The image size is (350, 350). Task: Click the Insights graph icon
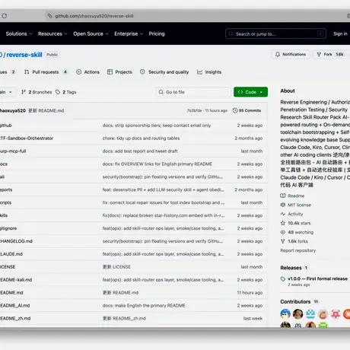pyautogui.click(x=200, y=72)
